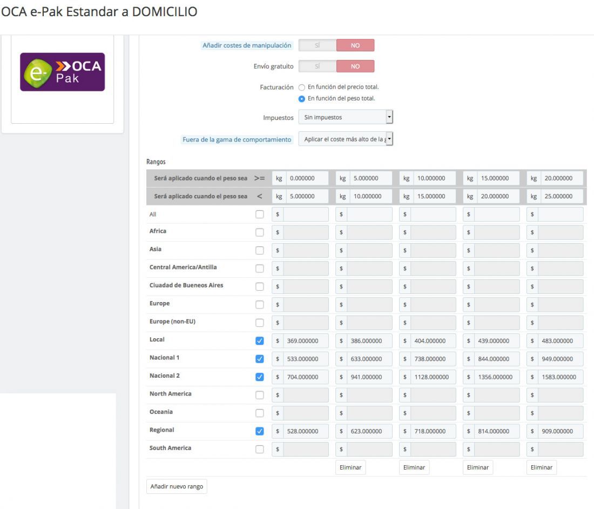Screen dimensions: 594x509
Task: Edit Local price field 386.000000
Action: click(369, 341)
